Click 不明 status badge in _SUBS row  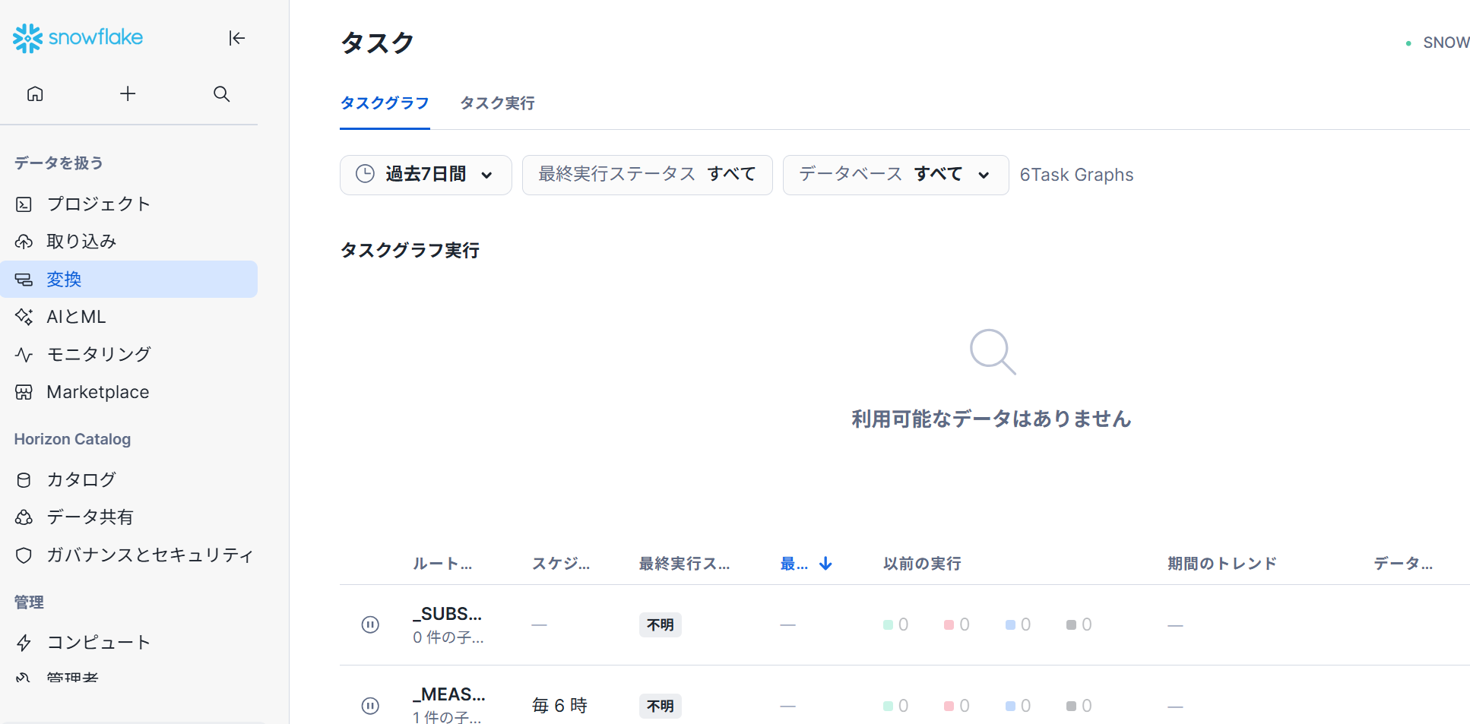[x=661, y=624]
